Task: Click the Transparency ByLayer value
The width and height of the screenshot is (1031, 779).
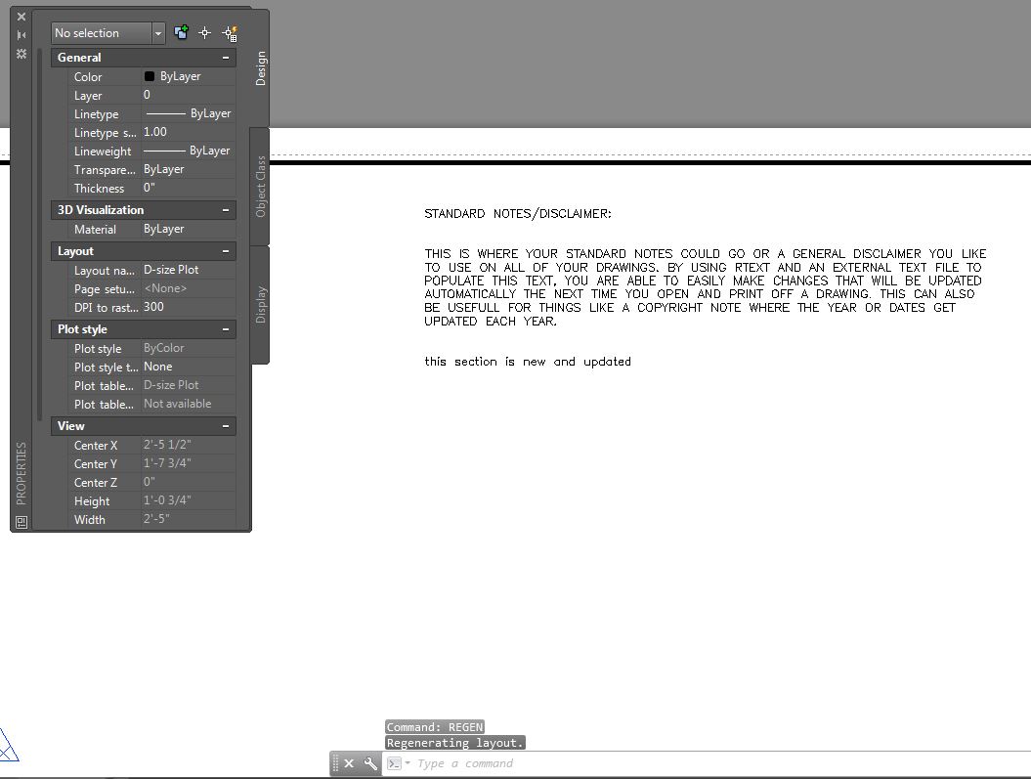Action: click(x=189, y=170)
